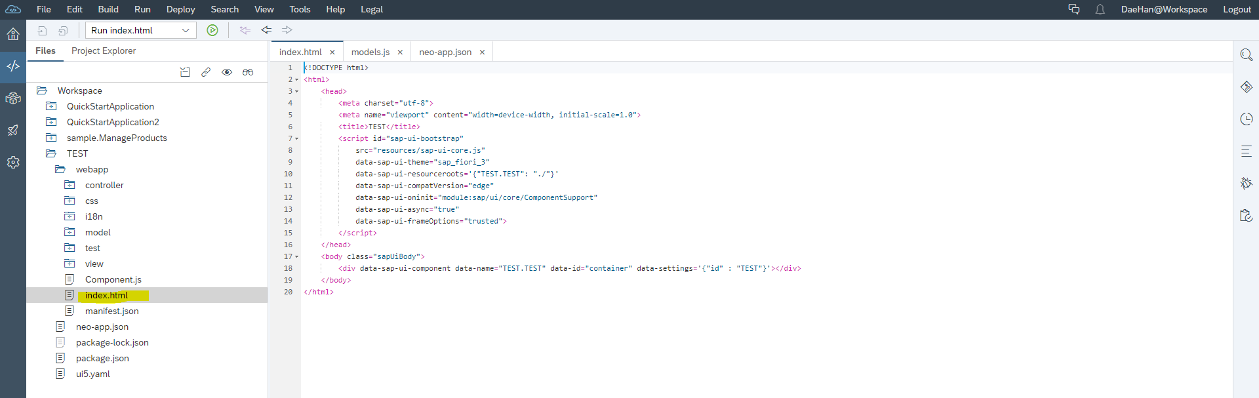Expand the QuickStartApplication2 folder
The width and height of the screenshot is (1259, 398).
51,122
